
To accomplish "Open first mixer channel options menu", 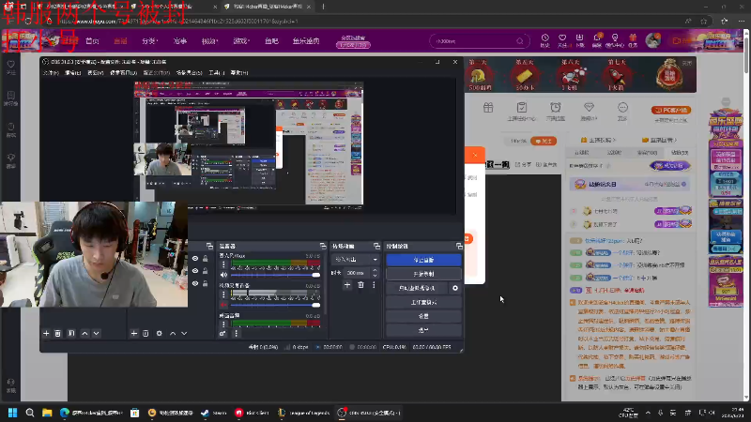I will (x=223, y=264).
